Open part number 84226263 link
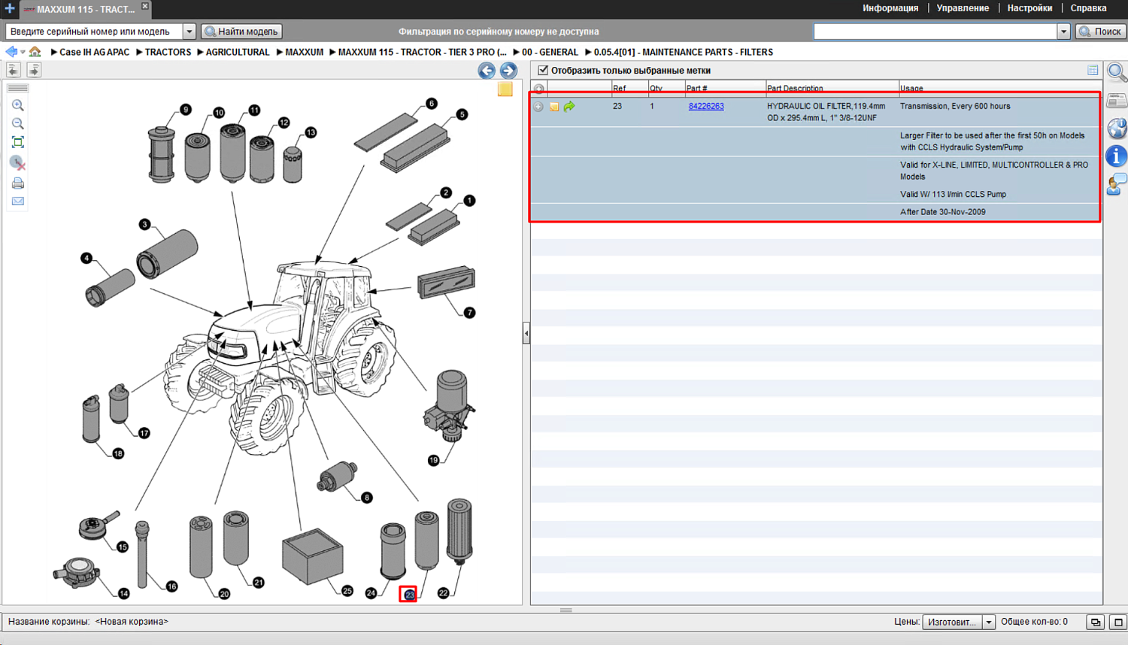 [706, 106]
